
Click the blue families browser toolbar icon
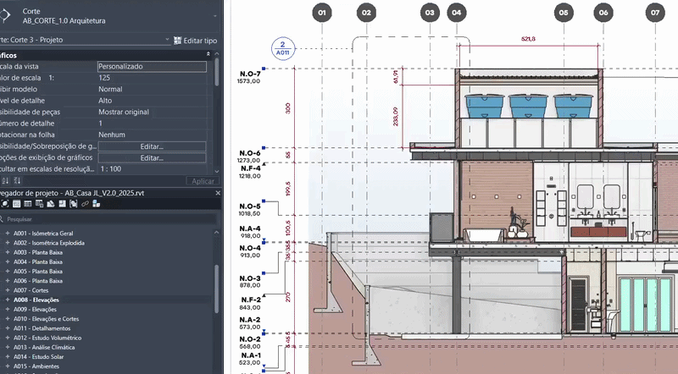(96, 204)
